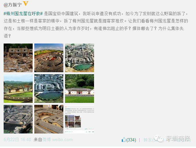Open top-right aerial village with green pond photo
196x148 pixels.
click(80, 58)
